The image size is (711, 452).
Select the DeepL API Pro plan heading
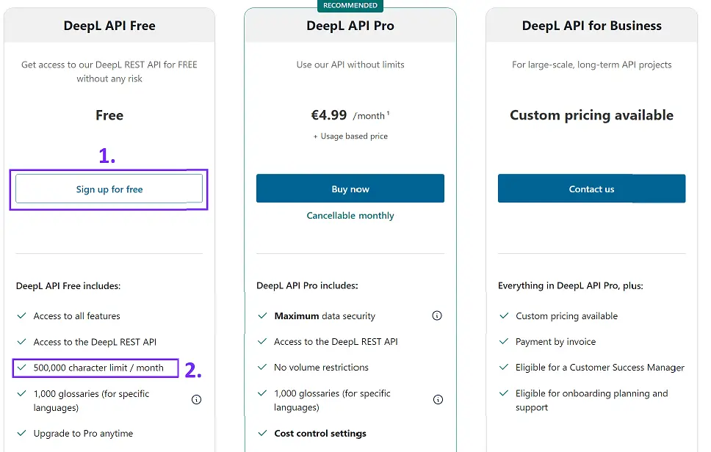pyautogui.click(x=350, y=26)
